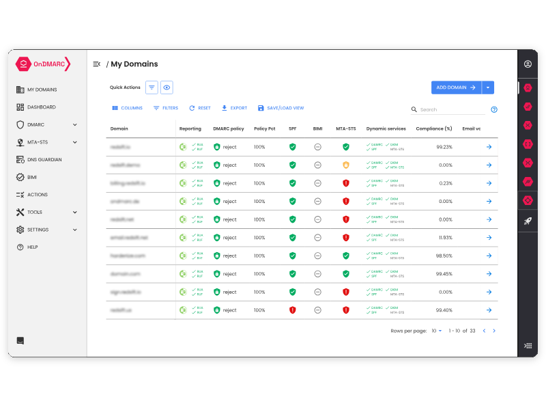This screenshot has height=410, width=546.
Task: Open the chat icon at sidebar bottom
Action: click(20, 341)
